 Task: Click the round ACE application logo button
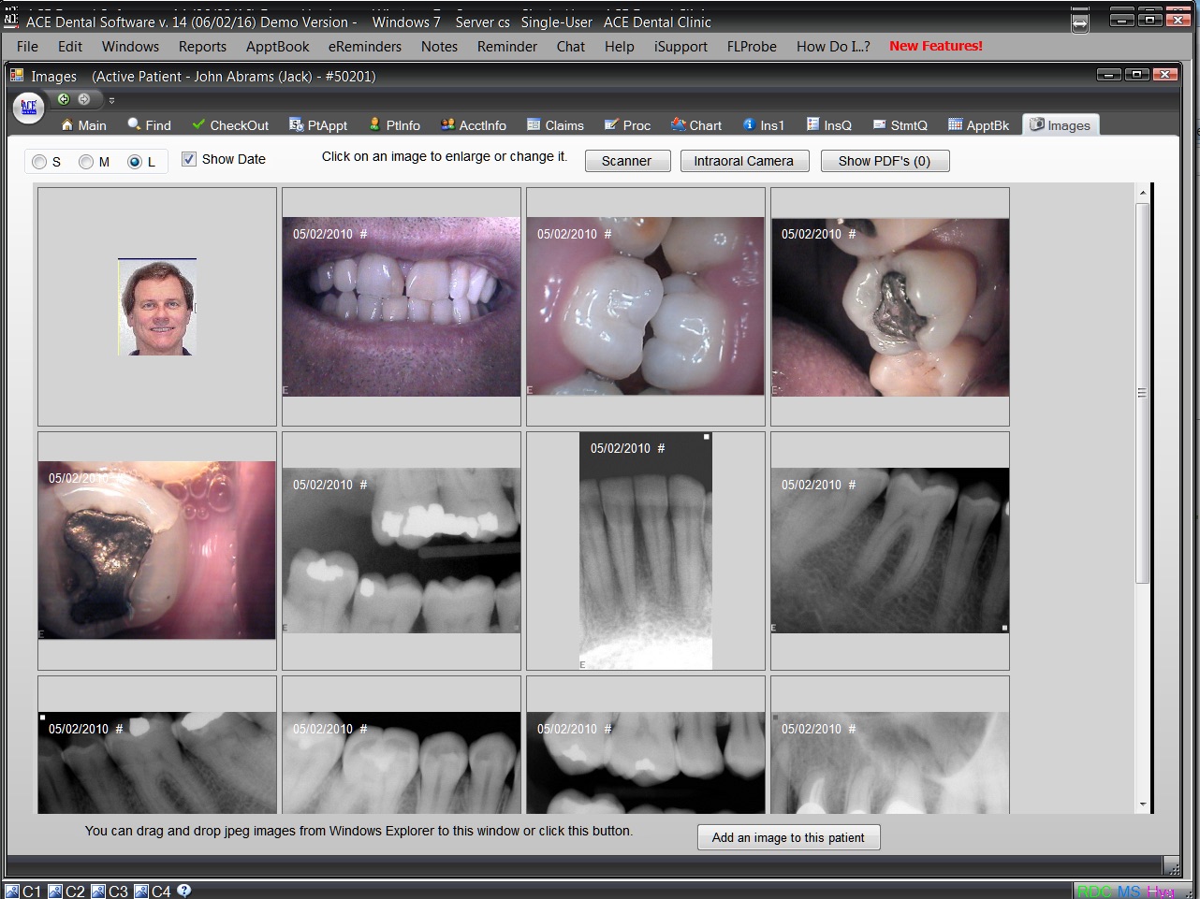coord(29,108)
